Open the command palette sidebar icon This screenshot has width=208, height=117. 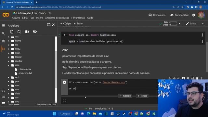[x=4, y=97]
